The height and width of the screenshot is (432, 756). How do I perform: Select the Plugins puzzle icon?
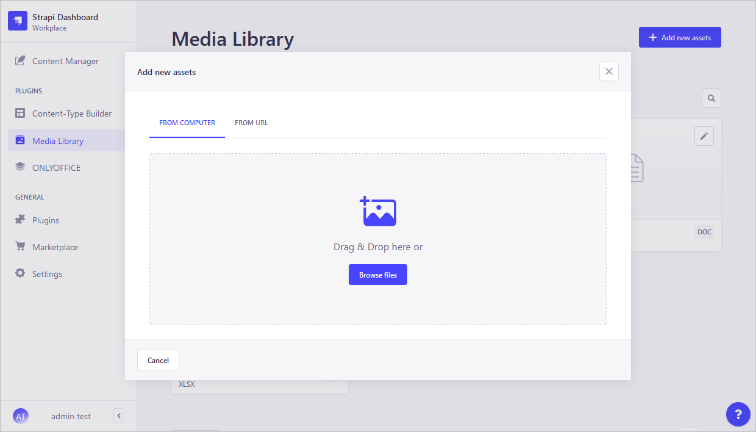pyautogui.click(x=21, y=220)
